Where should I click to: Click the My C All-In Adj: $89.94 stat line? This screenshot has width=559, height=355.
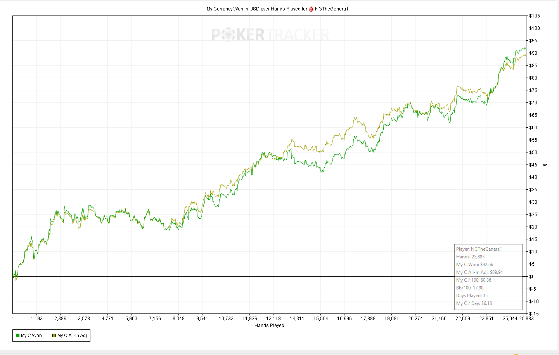479,272
